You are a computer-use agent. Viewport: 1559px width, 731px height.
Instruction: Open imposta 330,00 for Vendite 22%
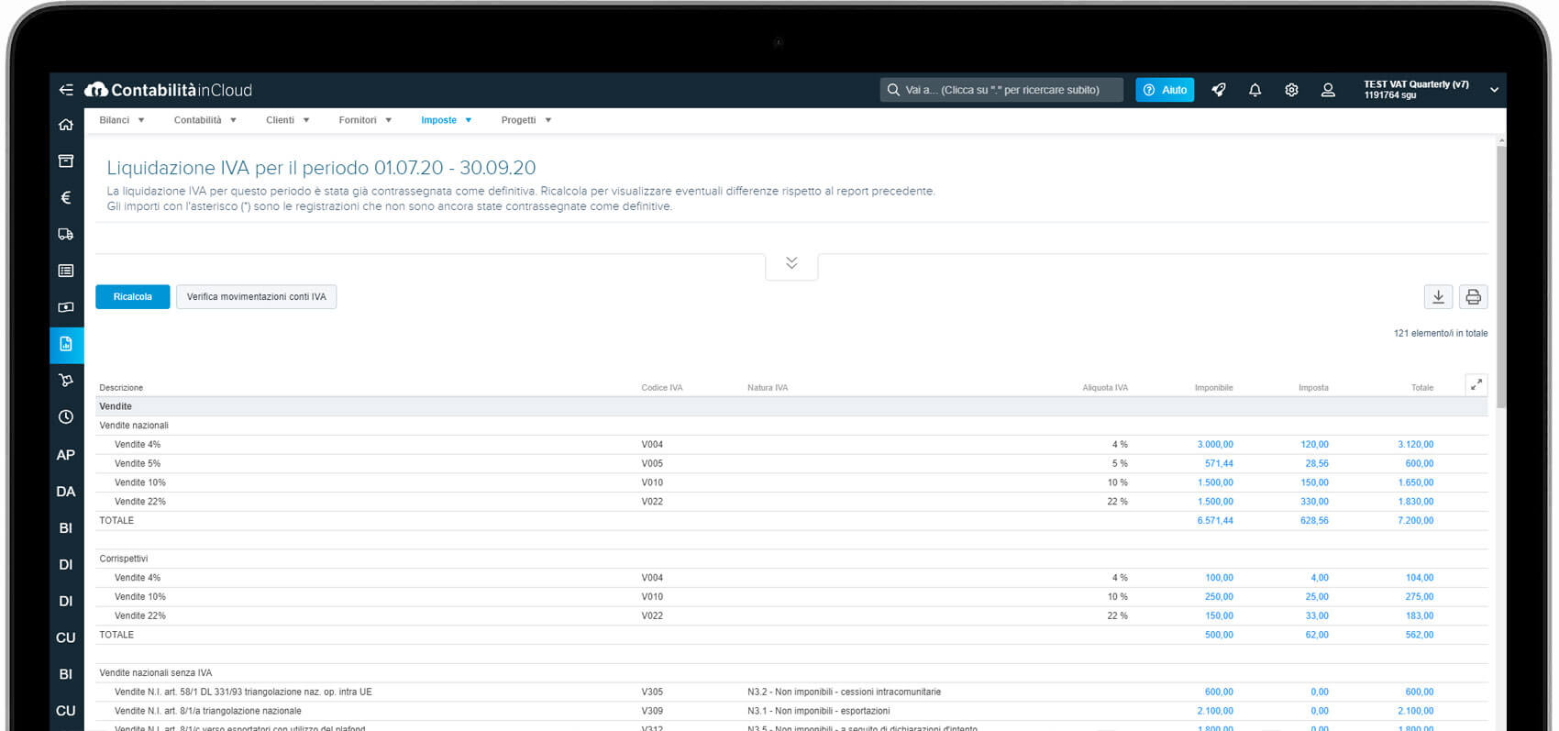[x=1314, y=502]
